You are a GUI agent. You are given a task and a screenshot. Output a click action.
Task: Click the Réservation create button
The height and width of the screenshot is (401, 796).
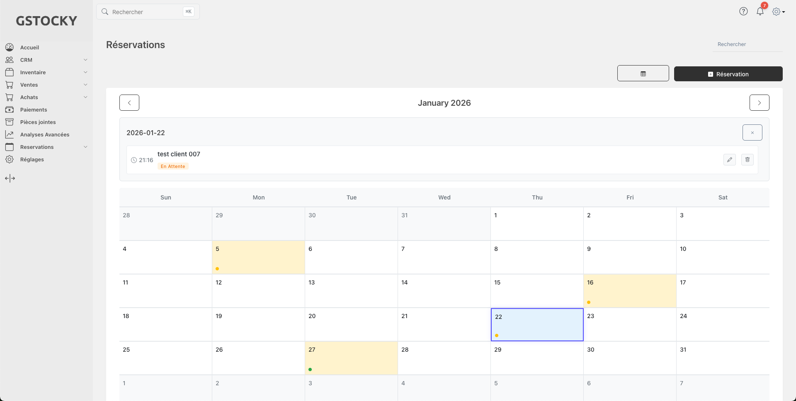pos(728,74)
